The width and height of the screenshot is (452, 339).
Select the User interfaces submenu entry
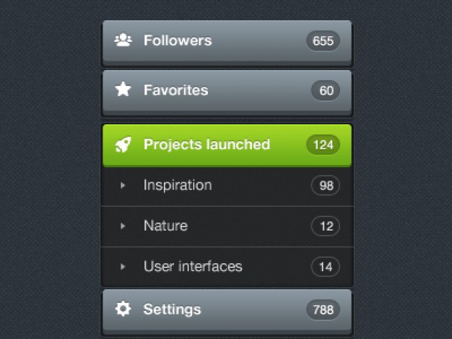pyautogui.click(x=227, y=267)
